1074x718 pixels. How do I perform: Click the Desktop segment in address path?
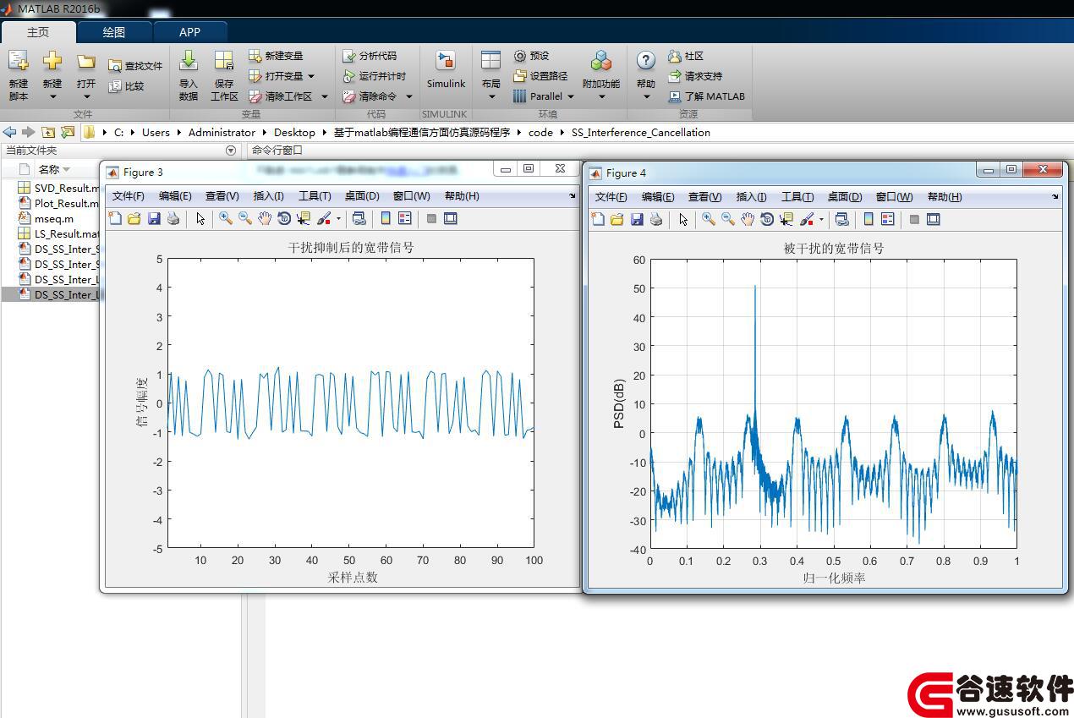(294, 132)
